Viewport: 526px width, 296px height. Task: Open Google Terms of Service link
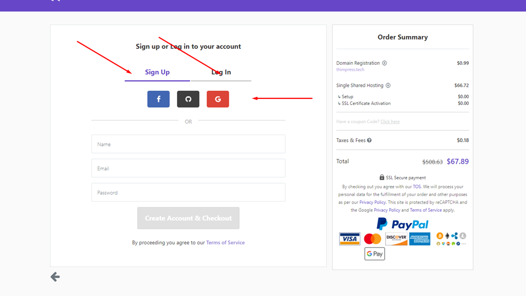[426, 210]
